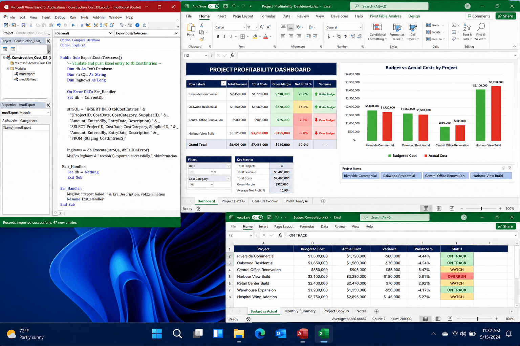Select the Categorized tab in Properties panel

[29, 121]
